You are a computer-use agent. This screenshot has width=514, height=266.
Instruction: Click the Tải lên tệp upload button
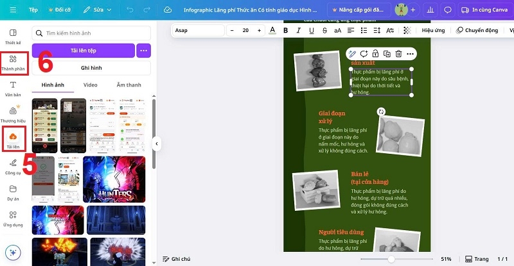click(84, 51)
